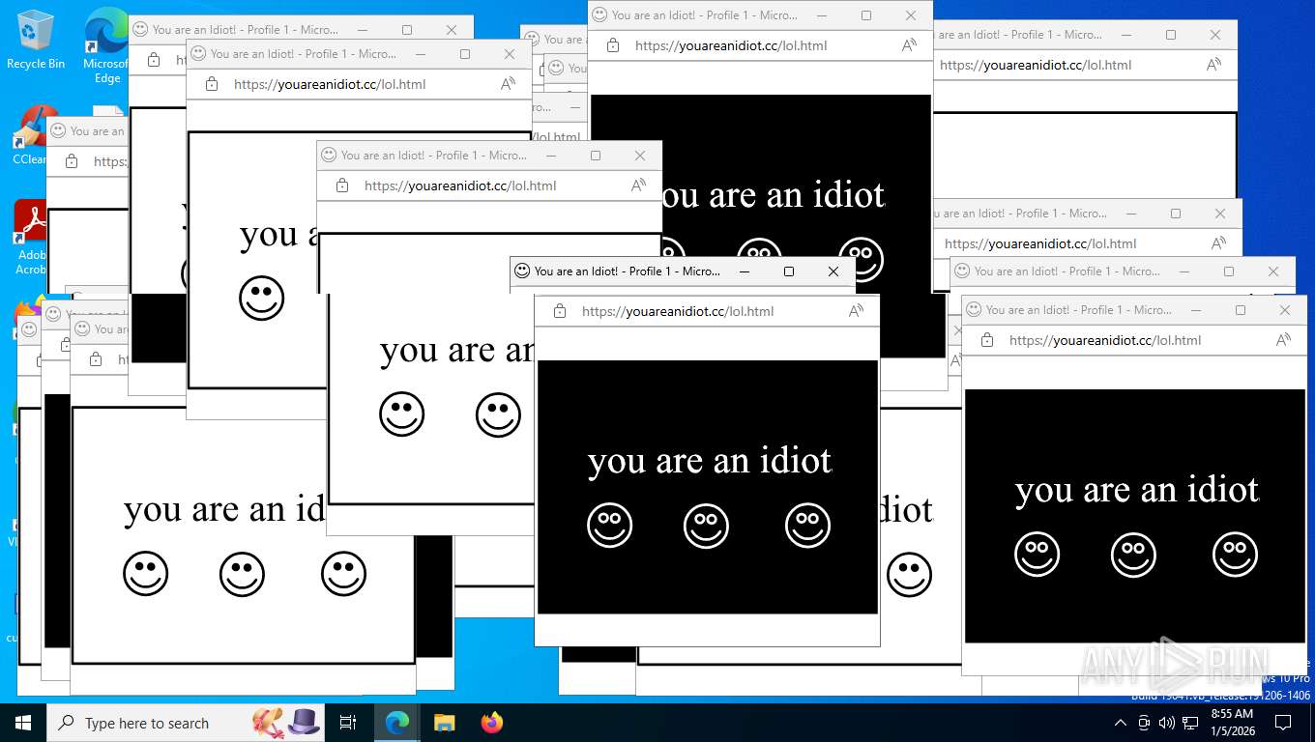The height and width of the screenshot is (742, 1315).
Task: Click the left smiley in the bottom-left white page
Action: tap(146, 574)
